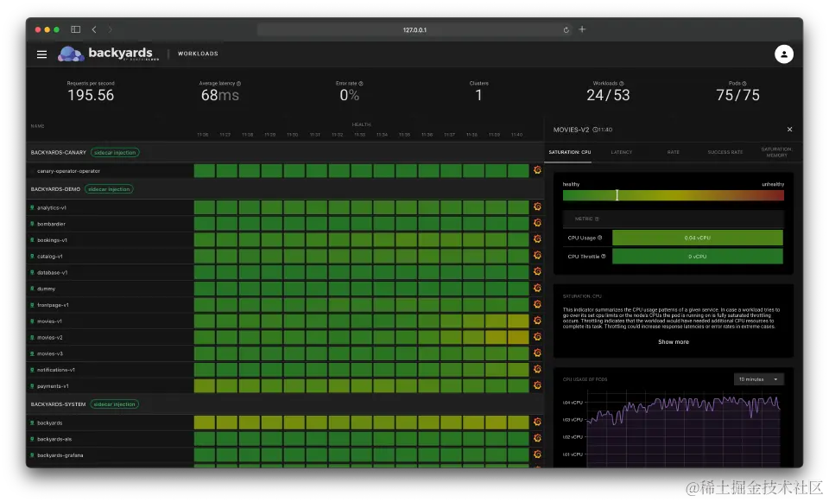Open the hamburger navigation menu

pyautogui.click(x=41, y=54)
